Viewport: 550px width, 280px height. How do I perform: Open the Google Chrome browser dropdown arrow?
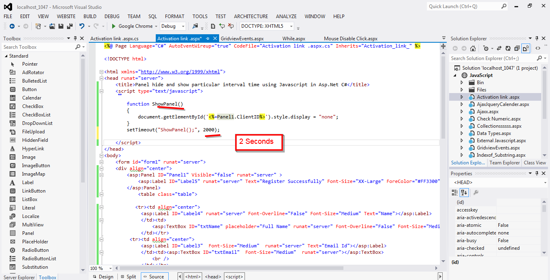pyautogui.click(x=156, y=26)
